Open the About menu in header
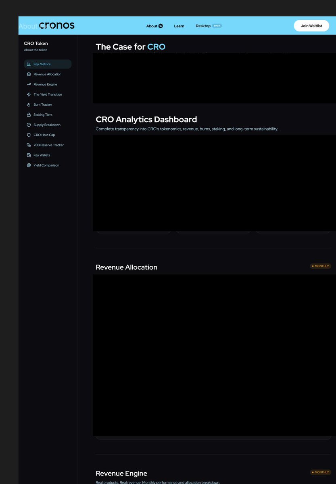The height and width of the screenshot is (484, 336). coord(152,26)
